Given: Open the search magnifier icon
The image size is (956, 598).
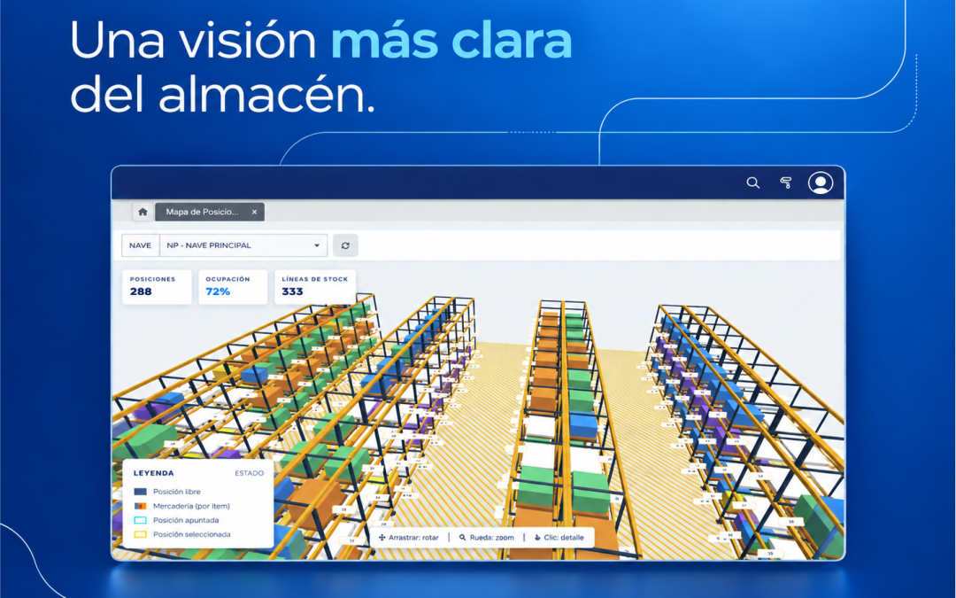Looking at the screenshot, I should point(753,183).
